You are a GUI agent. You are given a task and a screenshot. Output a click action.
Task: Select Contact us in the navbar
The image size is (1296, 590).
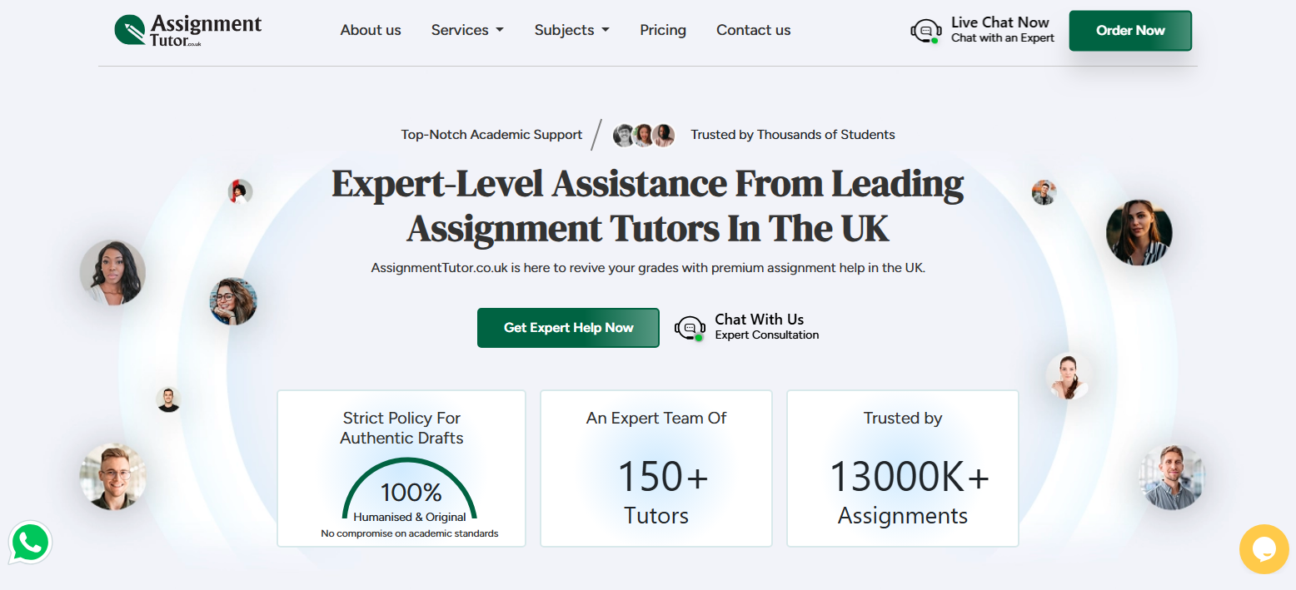click(x=752, y=30)
